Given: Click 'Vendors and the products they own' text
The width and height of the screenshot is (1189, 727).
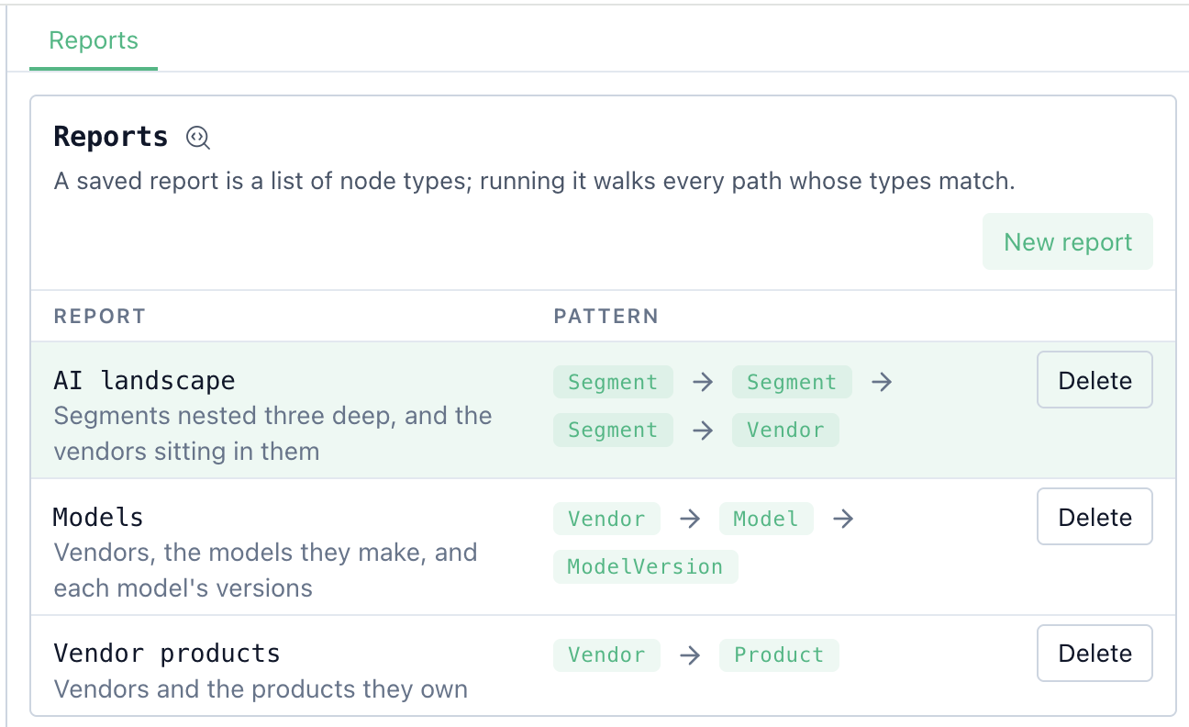Looking at the screenshot, I should click(261, 688).
